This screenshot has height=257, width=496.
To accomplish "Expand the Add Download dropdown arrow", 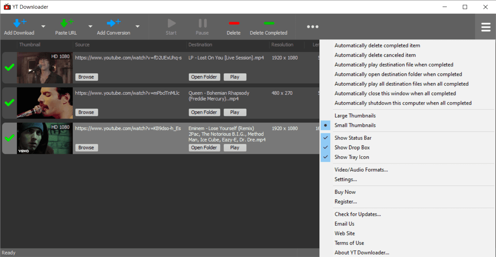I will pos(43,27).
